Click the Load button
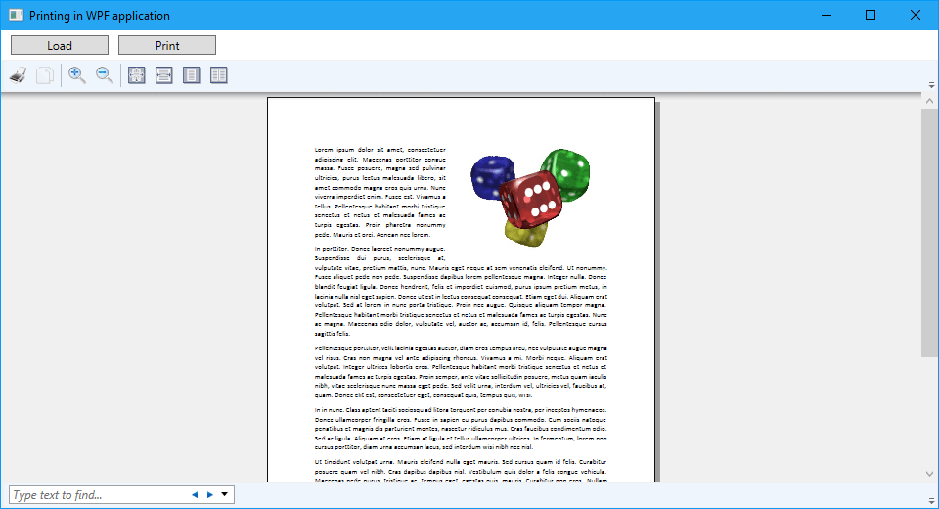 coord(60,45)
